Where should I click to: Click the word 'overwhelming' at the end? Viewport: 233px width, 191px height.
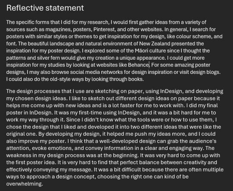24,184
